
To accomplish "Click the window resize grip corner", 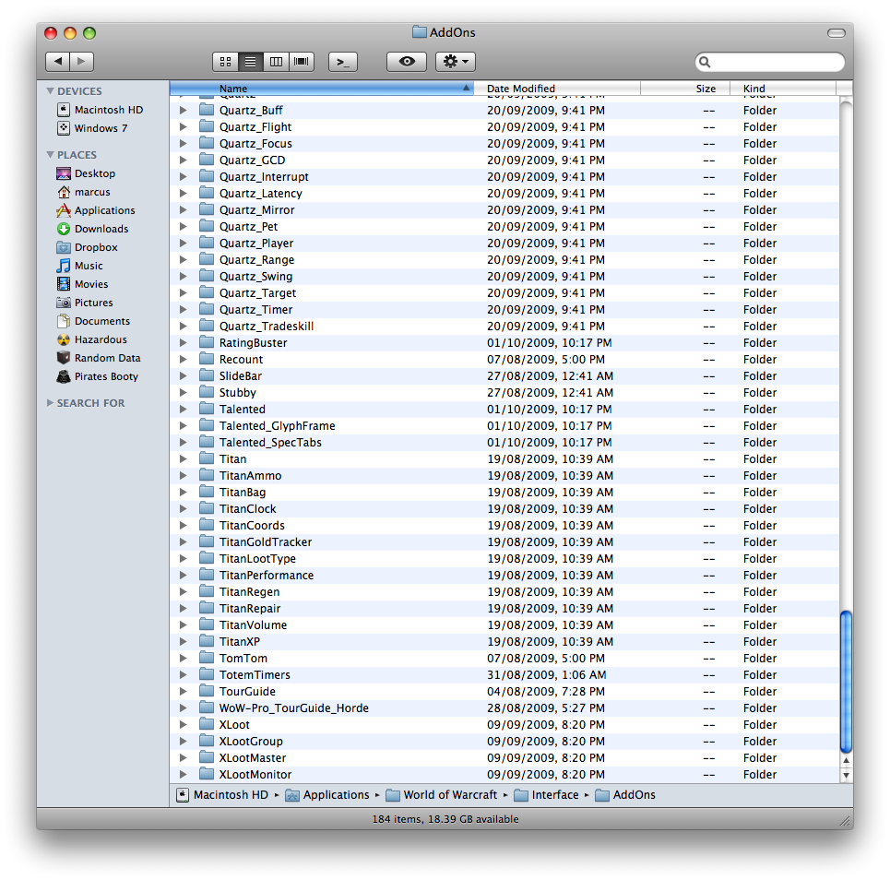I will [847, 822].
